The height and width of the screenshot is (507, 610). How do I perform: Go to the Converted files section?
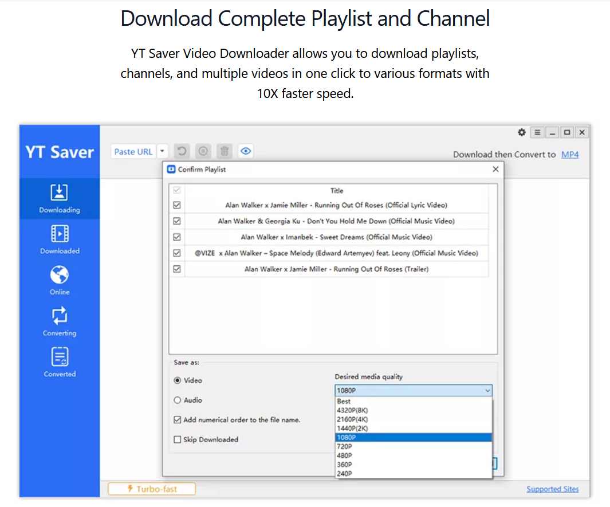[60, 363]
